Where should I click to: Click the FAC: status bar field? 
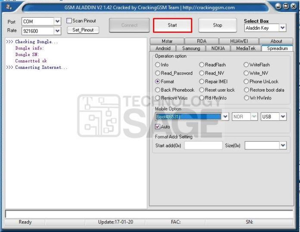(x=175, y=222)
